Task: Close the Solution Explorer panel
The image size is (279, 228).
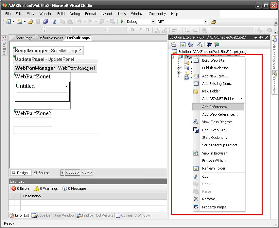Action: (267, 37)
